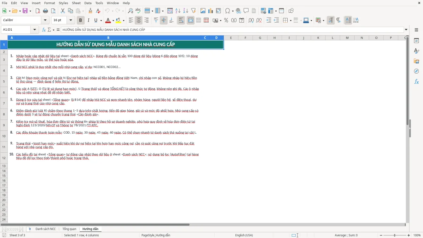Insert an image
This screenshot has width=423, height=238.
click(x=203, y=11)
